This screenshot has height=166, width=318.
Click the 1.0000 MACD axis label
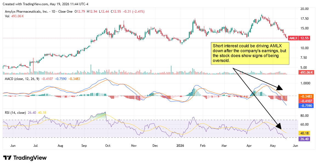[x=305, y=83]
